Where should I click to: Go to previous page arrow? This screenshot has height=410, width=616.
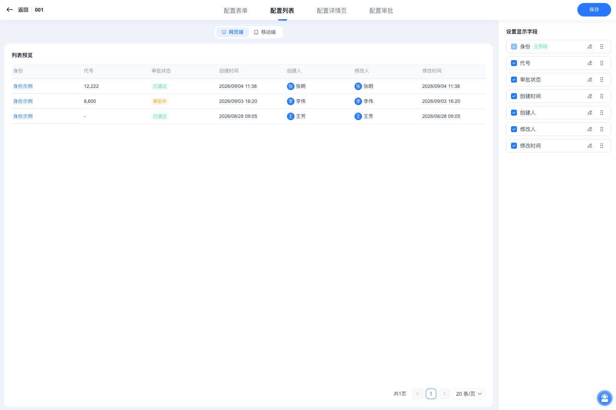pos(418,394)
